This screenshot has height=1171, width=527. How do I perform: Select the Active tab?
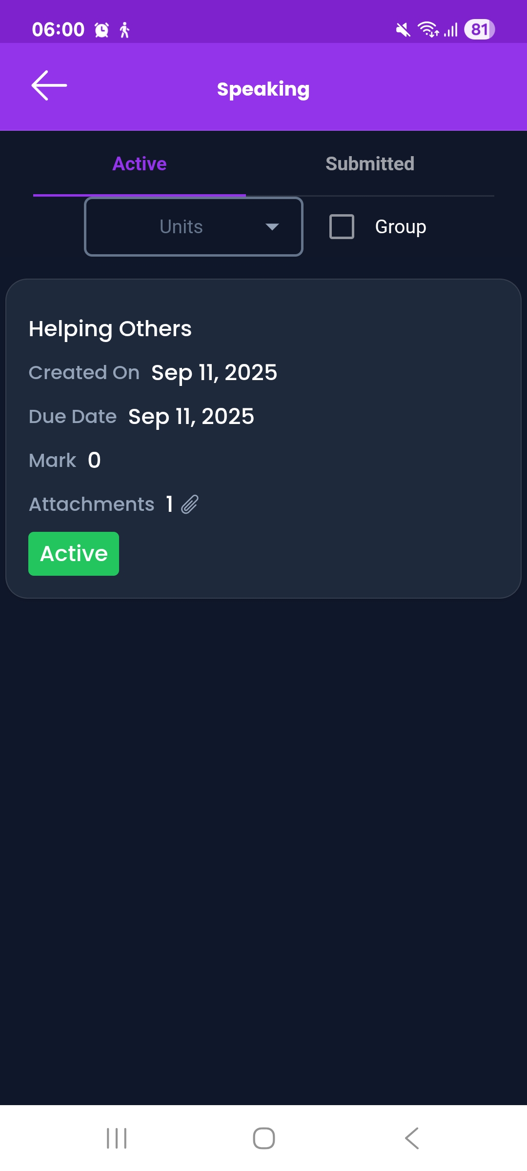tap(140, 164)
